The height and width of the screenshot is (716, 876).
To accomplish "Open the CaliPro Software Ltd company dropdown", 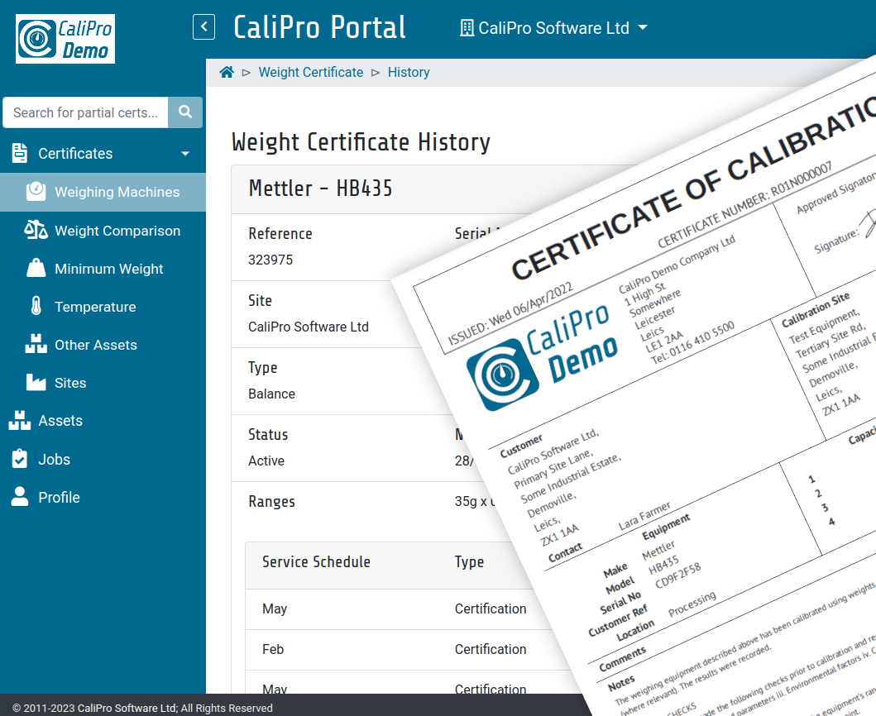I will tap(553, 27).
